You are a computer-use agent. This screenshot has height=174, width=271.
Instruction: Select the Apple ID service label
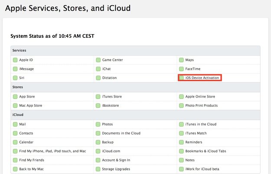pos(26,60)
